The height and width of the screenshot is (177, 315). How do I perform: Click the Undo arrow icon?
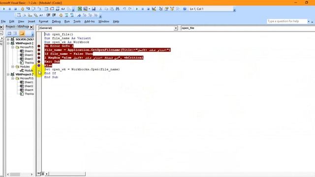[125, 9]
